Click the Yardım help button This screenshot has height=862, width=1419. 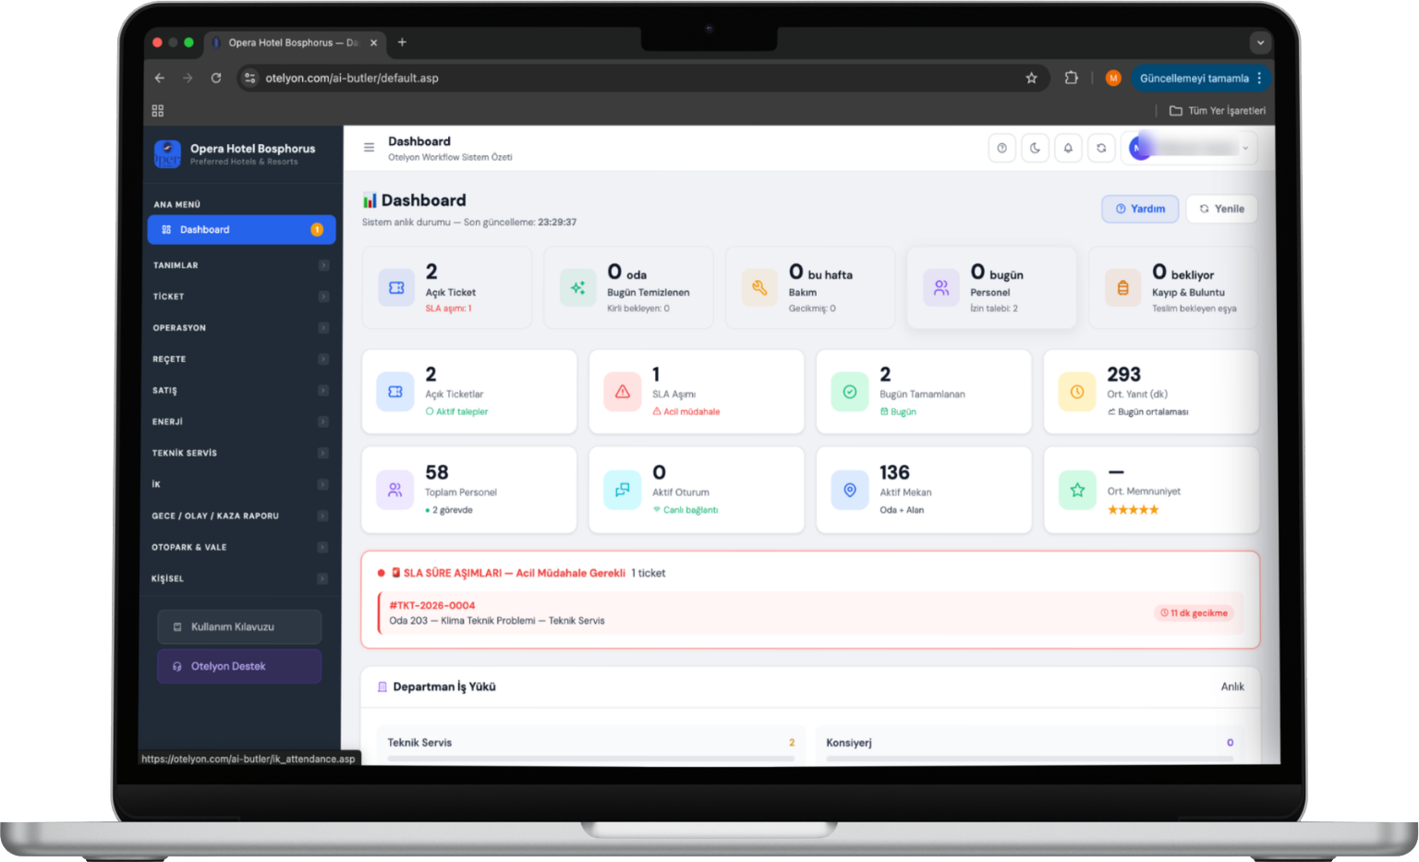coord(1140,209)
